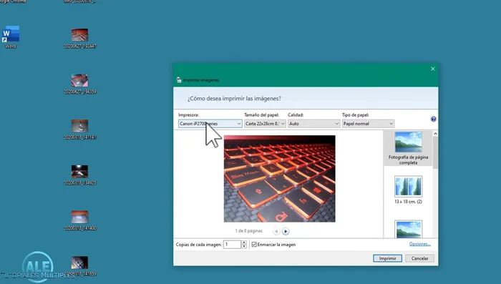Choose the 13 x 18 cm. (2) layout
The image size is (501, 284).
pos(408,190)
